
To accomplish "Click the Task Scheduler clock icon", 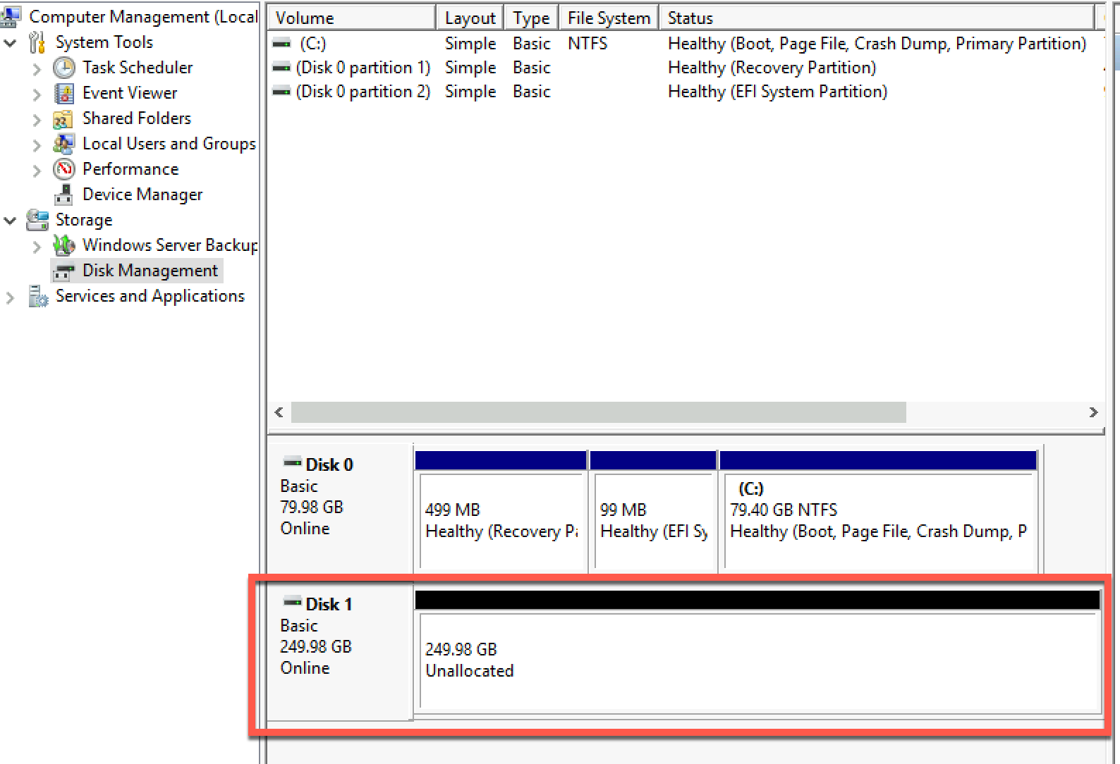I will tap(64, 68).
